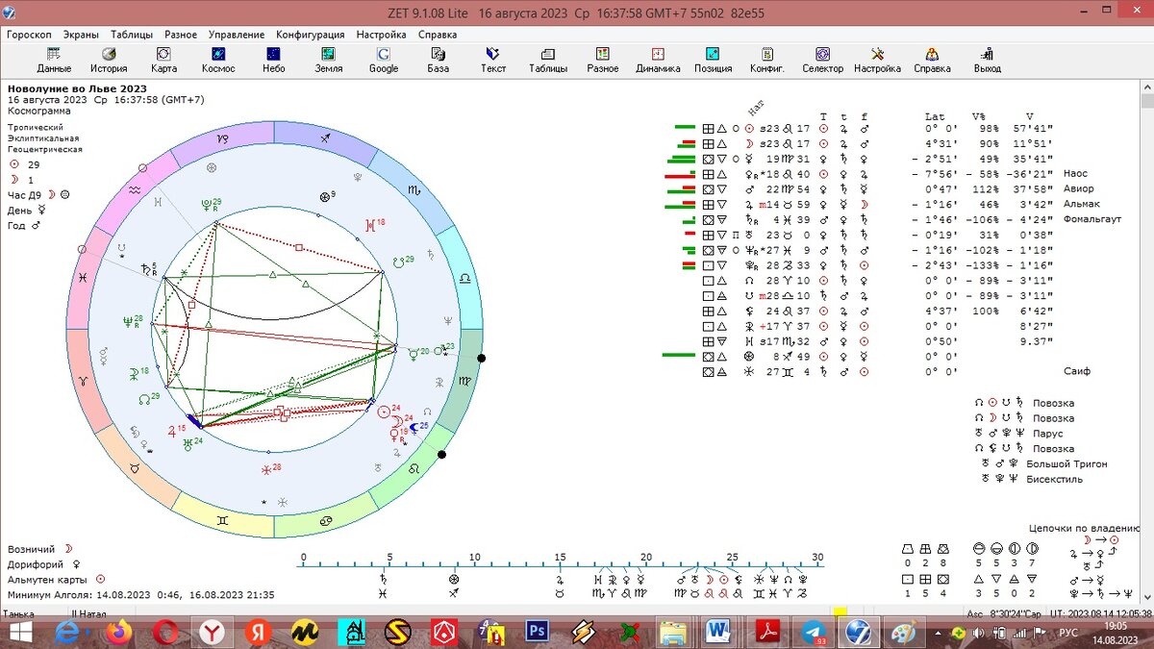The height and width of the screenshot is (649, 1154).
Task: Click the Дорифорий label
Action: (x=35, y=564)
